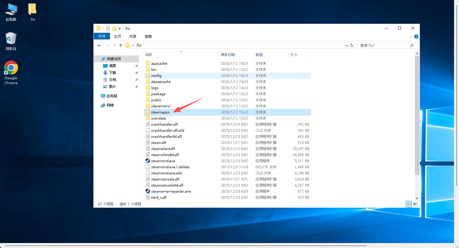Go up one folder level arrow
Screen dimensions: 459x248
(121, 46)
